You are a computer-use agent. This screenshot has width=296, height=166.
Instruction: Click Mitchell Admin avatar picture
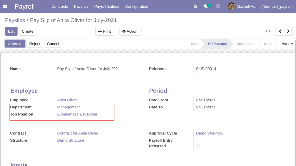pyautogui.click(x=232, y=6)
